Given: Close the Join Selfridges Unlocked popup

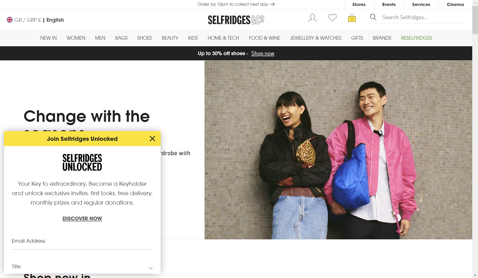Looking at the screenshot, I should click(x=152, y=139).
